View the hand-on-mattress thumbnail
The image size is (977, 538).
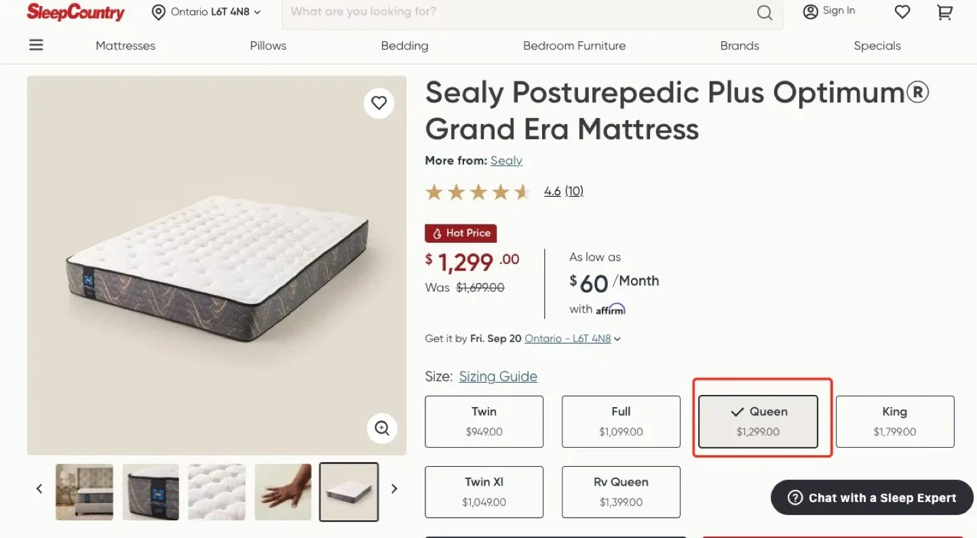click(283, 492)
